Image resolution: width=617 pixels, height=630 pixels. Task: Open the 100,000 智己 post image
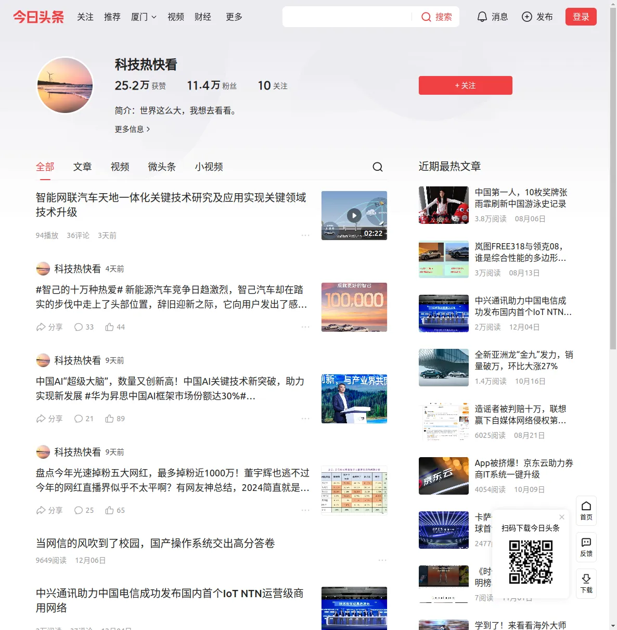coord(354,307)
